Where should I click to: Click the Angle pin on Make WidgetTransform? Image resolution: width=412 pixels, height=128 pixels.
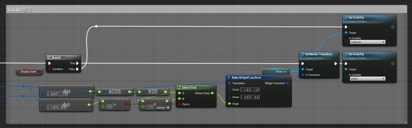point(229,104)
